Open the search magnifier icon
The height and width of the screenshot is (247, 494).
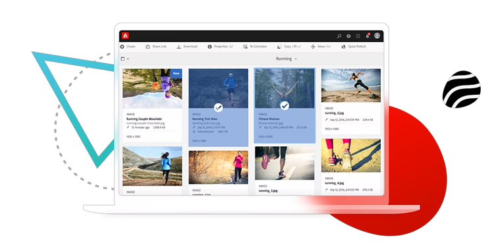pyautogui.click(x=339, y=36)
